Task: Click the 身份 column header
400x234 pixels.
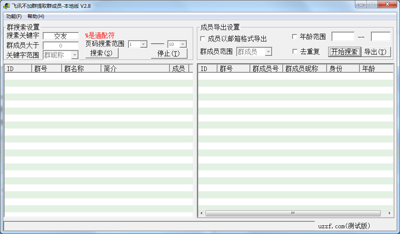Action: pyautogui.click(x=343, y=69)
